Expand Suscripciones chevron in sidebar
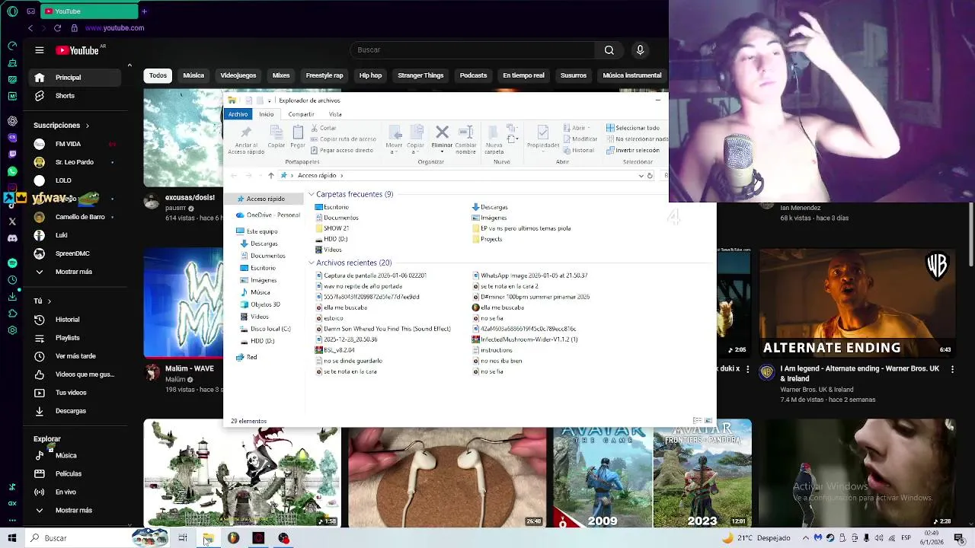The width and height of the screenshot is (975, 548). (87, 126)
